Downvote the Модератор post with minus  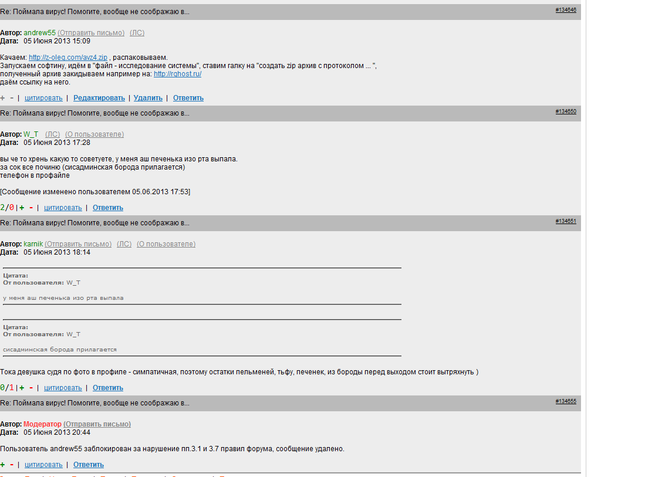click(x=12, y=465)
